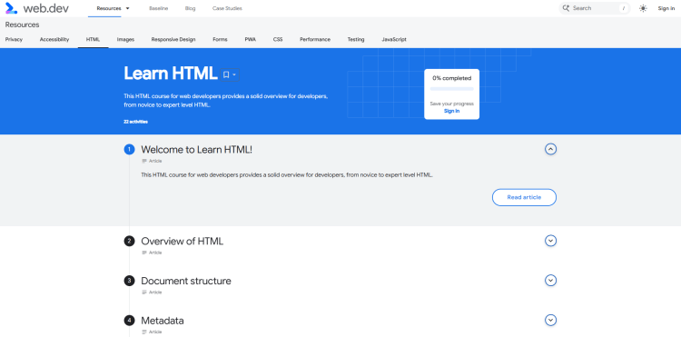Screen dimensions: 681x337
Task: Open the Testing tab
Action: pos(356,40)
